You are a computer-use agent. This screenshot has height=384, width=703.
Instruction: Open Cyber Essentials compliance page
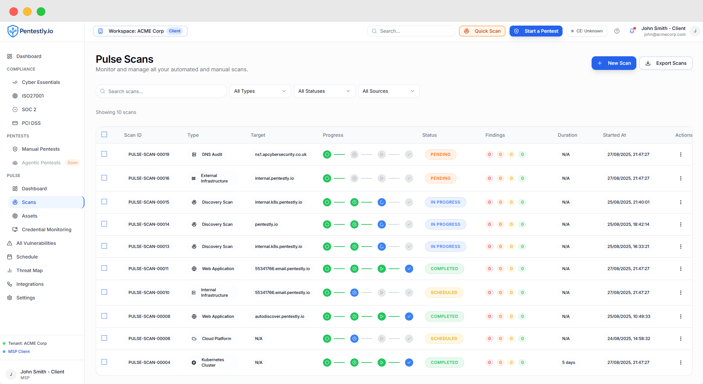41,82
